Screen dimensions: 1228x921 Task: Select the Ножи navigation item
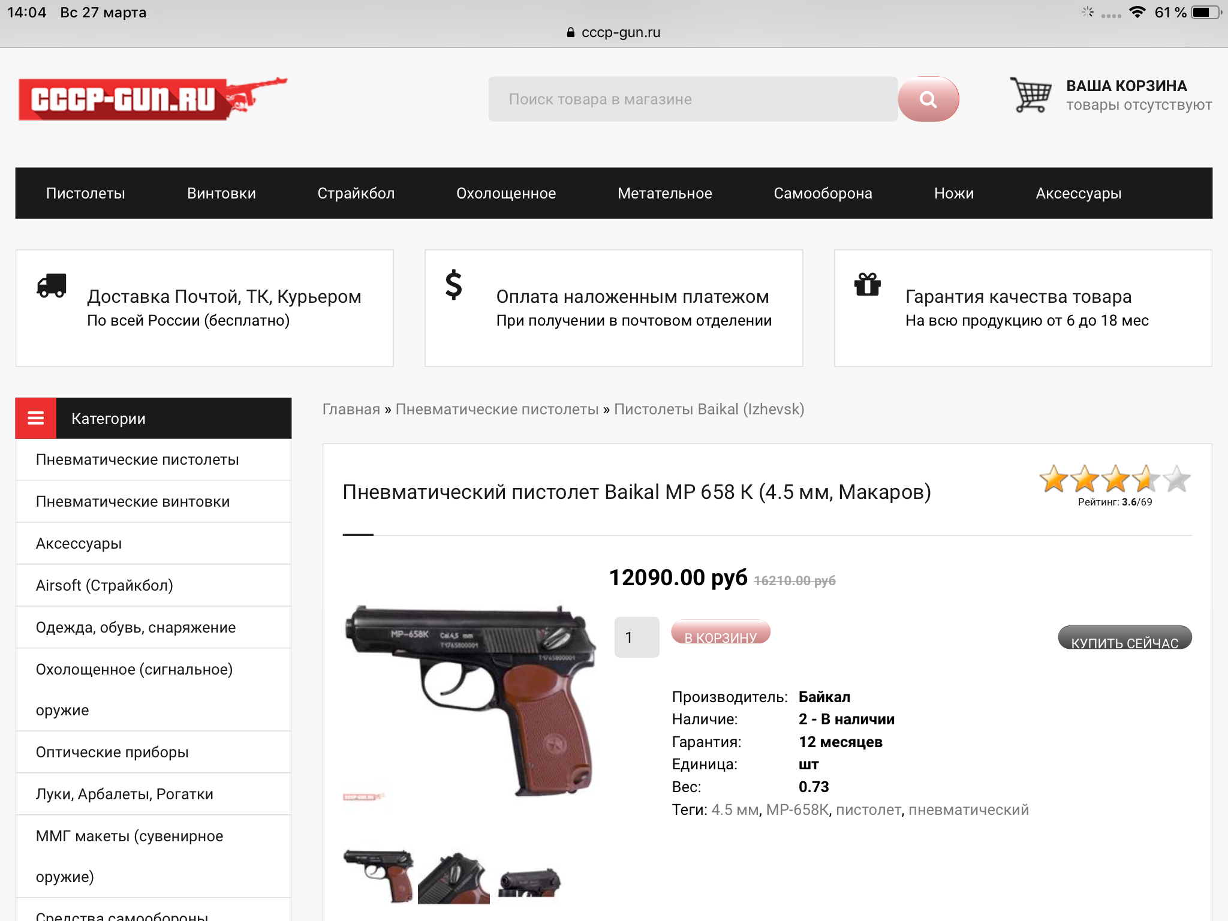point(954,193)
